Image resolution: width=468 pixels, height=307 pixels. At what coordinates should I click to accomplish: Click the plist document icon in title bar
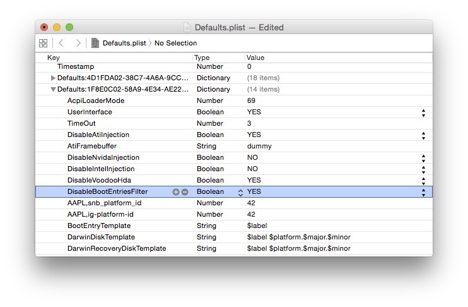(x=187, y=27)
